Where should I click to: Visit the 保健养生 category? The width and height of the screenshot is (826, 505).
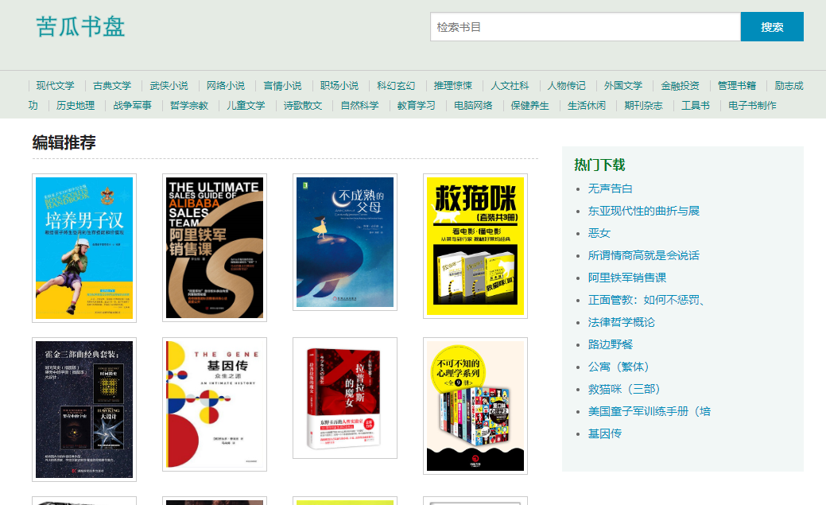pos(530,106)
